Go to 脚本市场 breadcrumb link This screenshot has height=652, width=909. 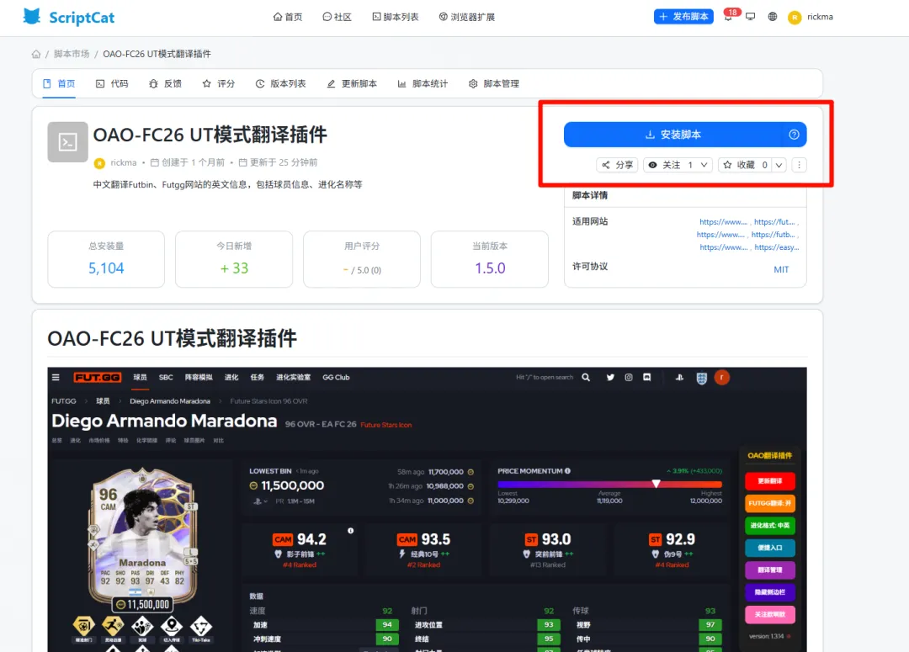72,54
